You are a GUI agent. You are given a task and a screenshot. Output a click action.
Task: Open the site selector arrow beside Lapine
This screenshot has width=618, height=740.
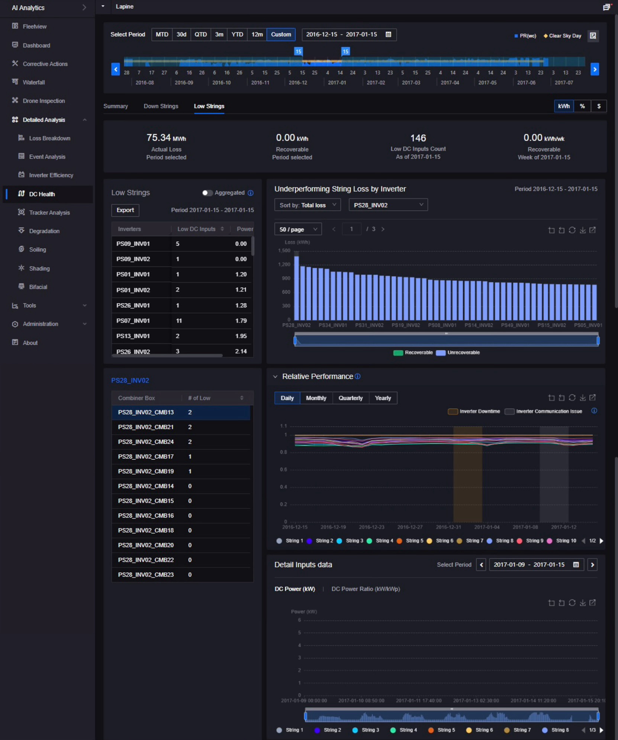(103, 7)
